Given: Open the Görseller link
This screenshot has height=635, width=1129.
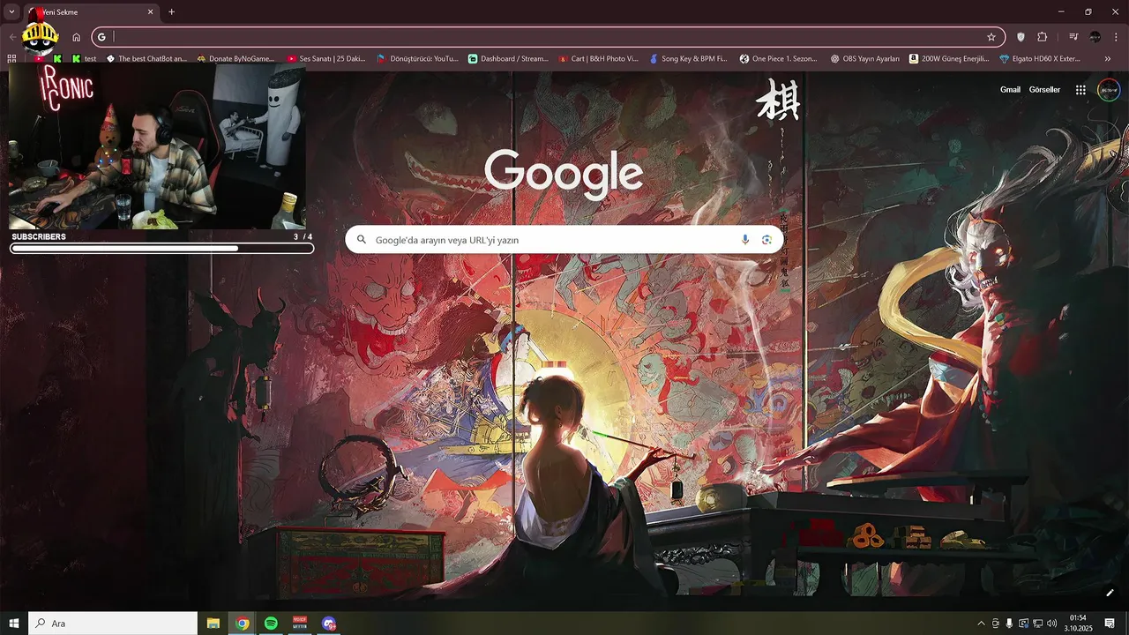Looking at the screenshot, I should [1044, 90].
